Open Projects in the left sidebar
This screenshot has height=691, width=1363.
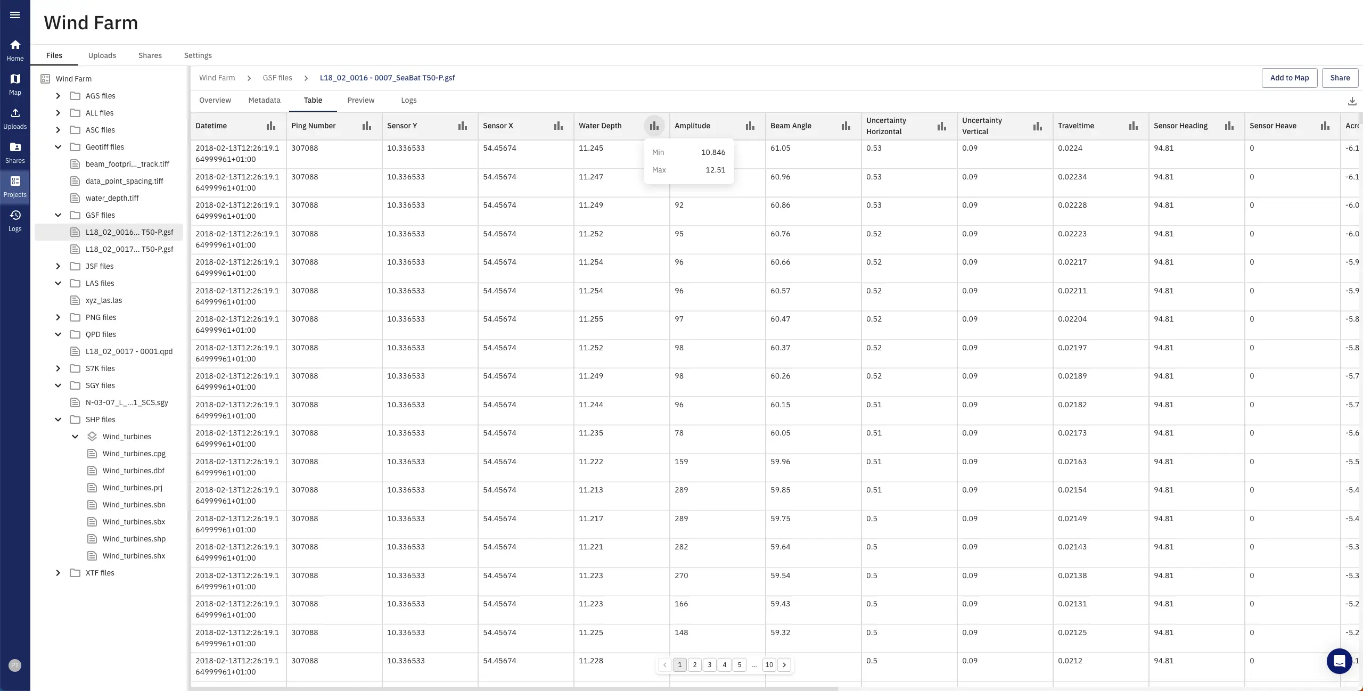15,187
